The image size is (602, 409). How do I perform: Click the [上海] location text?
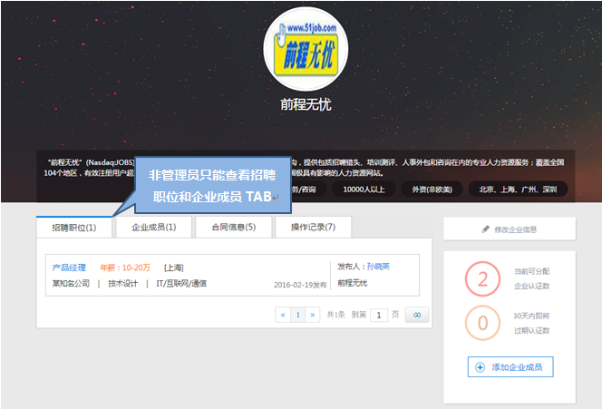[173, 268]
